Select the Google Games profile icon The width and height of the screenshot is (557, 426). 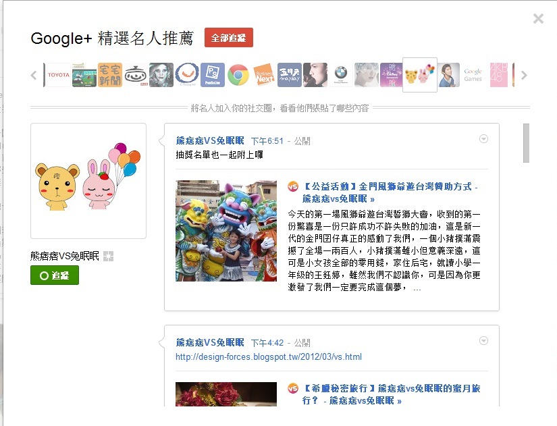(473, 75)
